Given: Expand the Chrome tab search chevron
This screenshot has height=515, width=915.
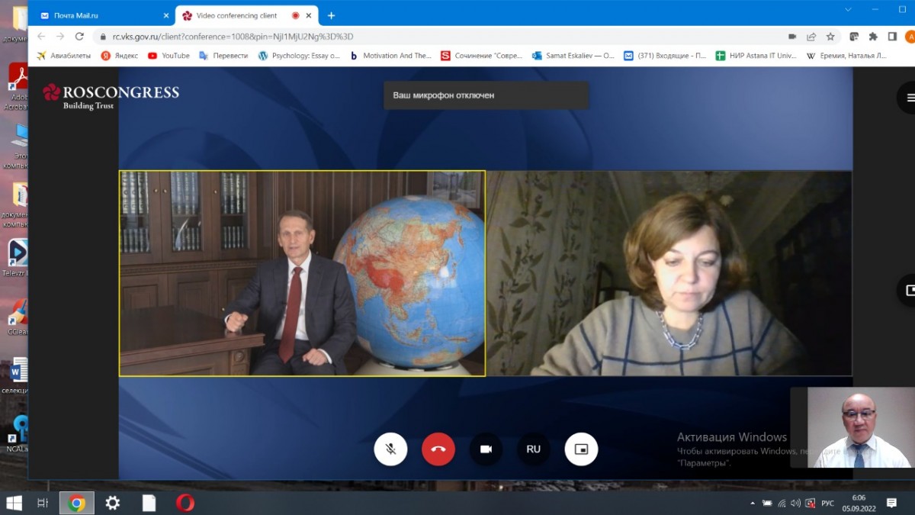Looking at the screenshot, I should click(849, 10).
